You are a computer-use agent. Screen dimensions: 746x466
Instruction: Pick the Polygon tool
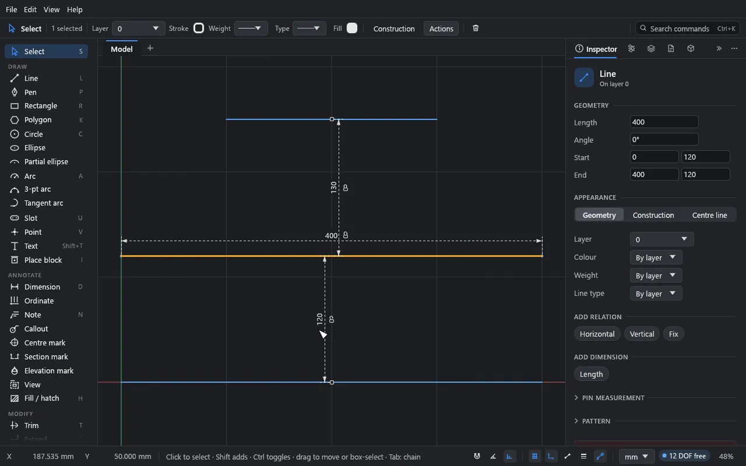click(x=47, y=120)
